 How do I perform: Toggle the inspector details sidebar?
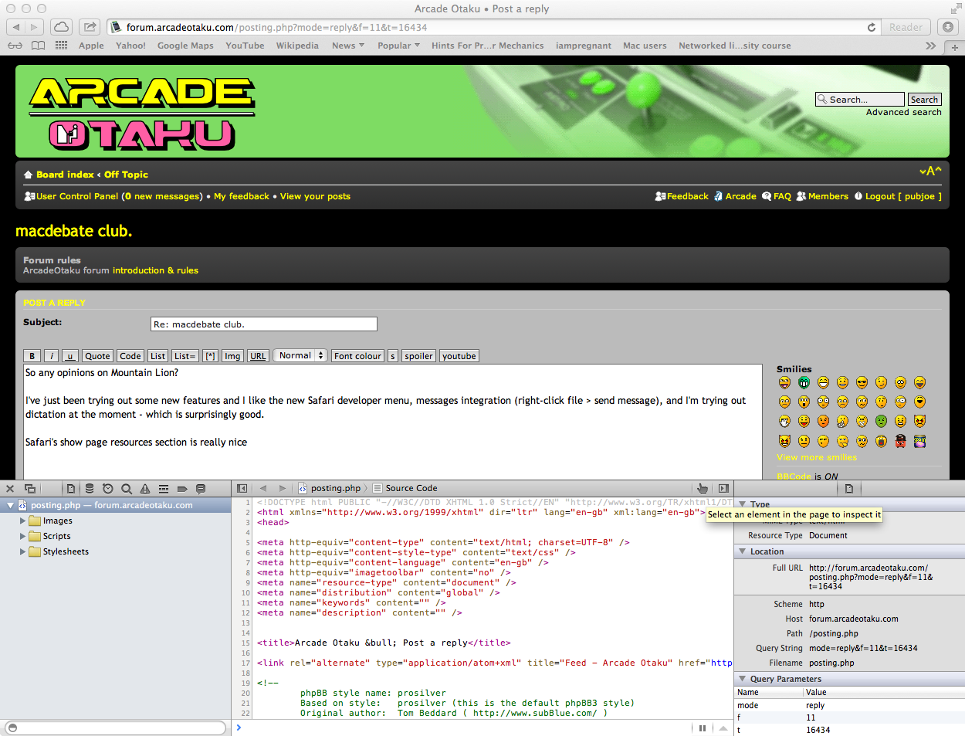723,488
